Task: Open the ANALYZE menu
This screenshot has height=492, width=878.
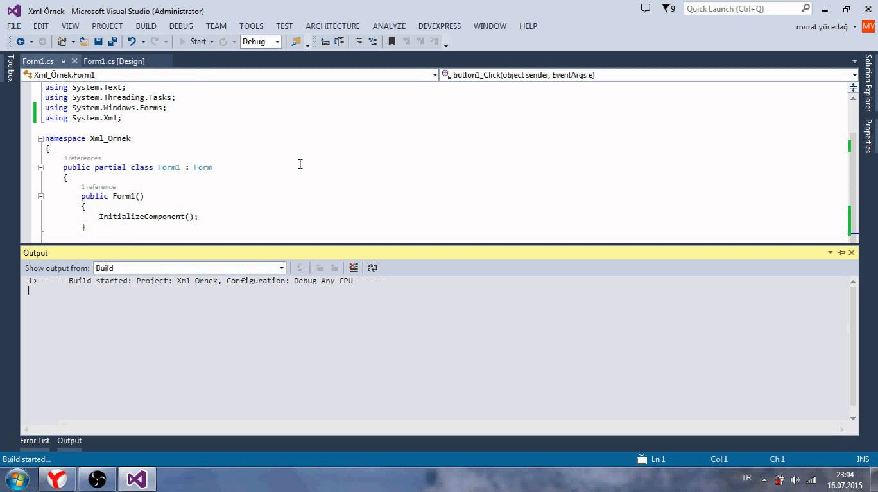Action: (x=389, y=26)
